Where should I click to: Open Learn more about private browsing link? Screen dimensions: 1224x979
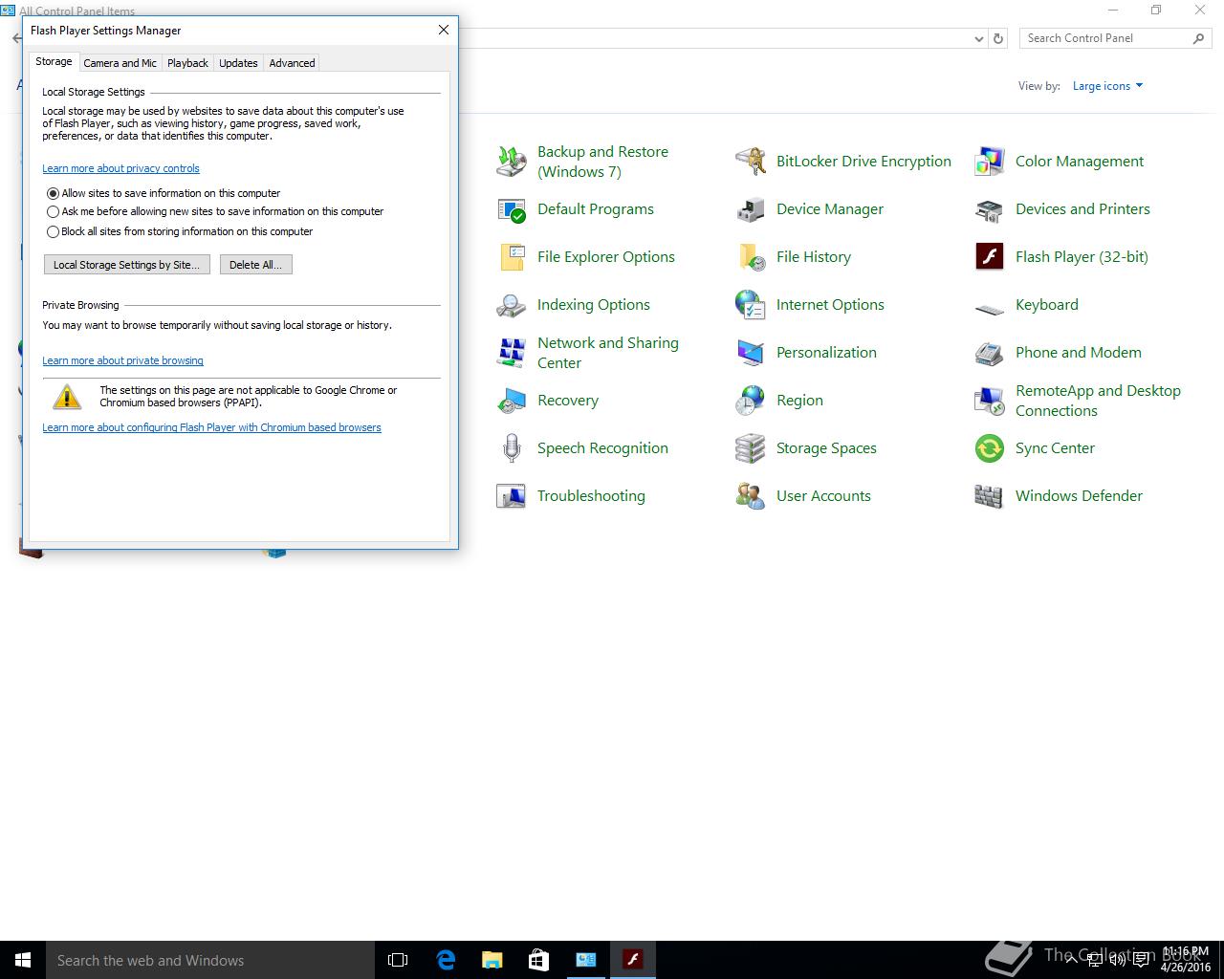(x=122, y=360)
